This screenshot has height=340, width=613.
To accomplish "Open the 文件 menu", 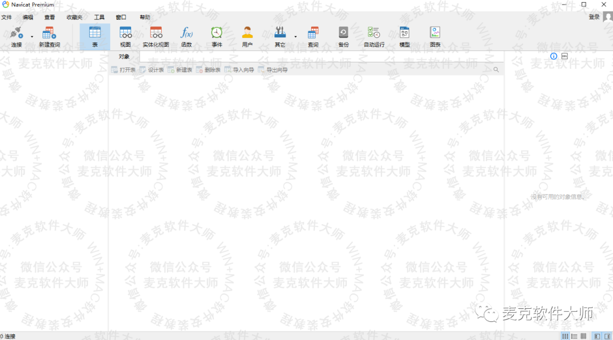I will click(x=7, y=17).
